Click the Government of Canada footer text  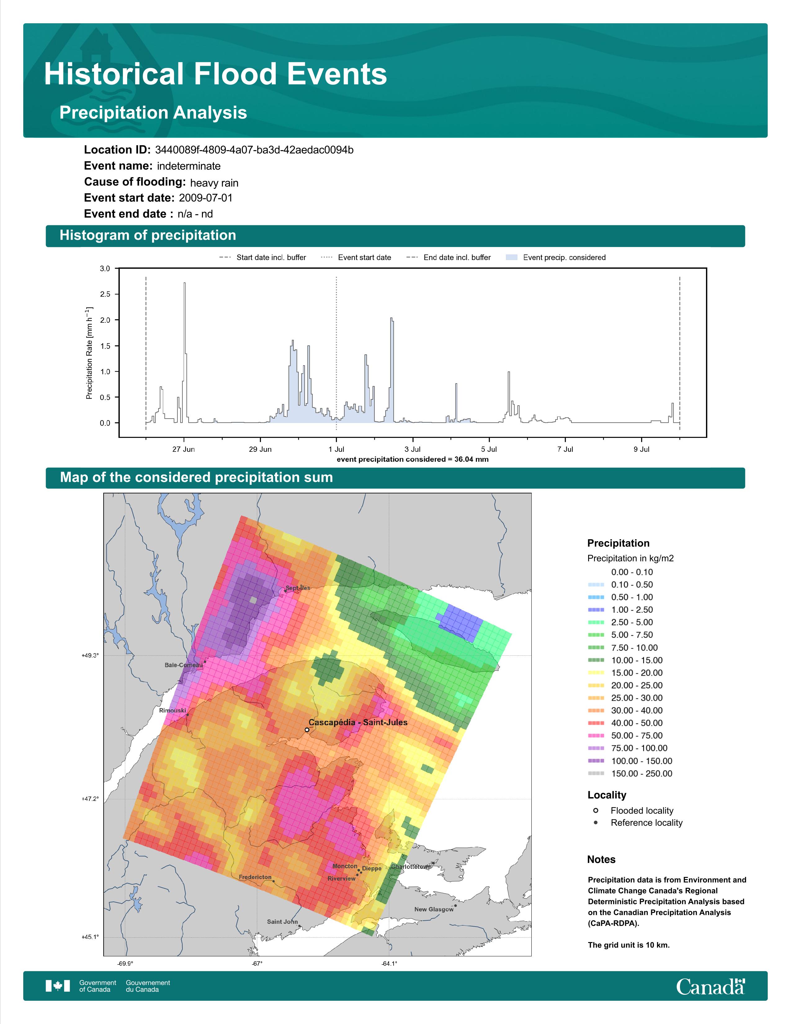[x=97, y=986]
